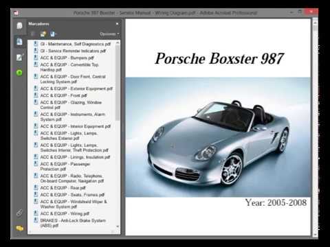This screenshot has height=247, width=330.
Task: Click bookmarks list scrollbar thumb
Action: pos(118,83)
